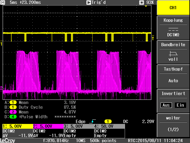Select channel 1 tab showing 5.00V
This screenshot has width=190, height=143.
18,126
